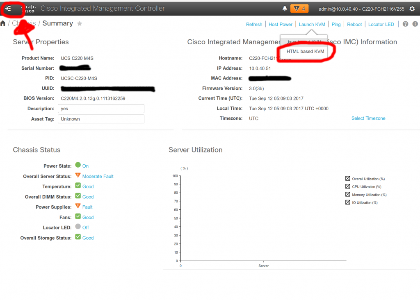Mark Summary page as favorite star
The width and height of the screenshot is (420, 300).
pos(80,23)
